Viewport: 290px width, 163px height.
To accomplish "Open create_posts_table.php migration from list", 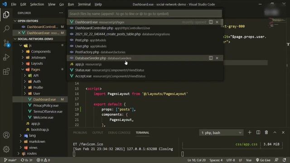I will pos(145,34).
